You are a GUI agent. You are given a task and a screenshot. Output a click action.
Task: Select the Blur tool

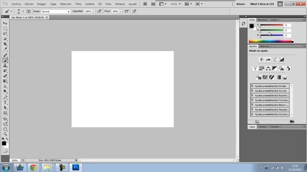5,86
